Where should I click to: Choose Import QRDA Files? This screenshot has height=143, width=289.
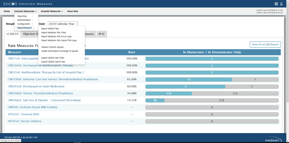pyautogui.click(x=50, y=29)
